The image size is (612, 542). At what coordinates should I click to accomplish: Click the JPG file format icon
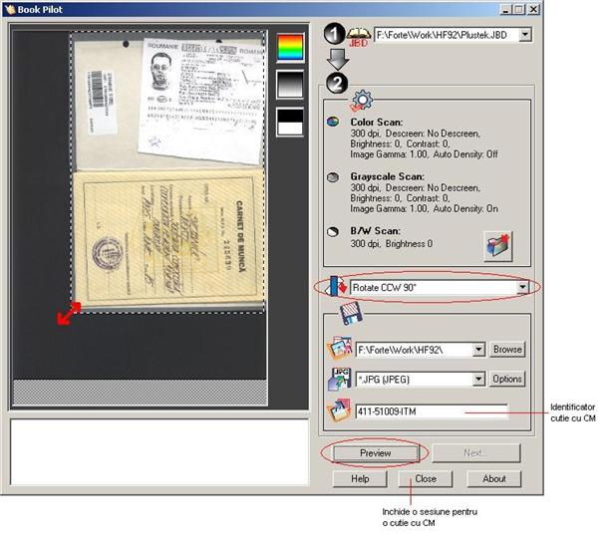pyautogui.click(x=338, y=379)
